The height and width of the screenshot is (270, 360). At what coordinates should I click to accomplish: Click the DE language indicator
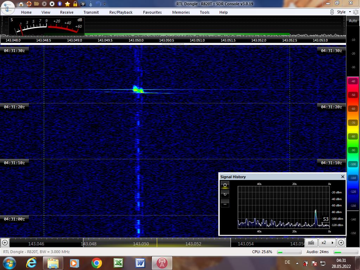288,262
